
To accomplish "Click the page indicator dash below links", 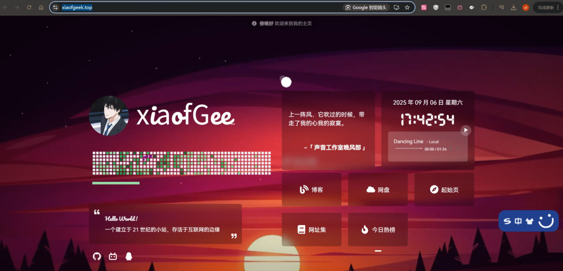I will 378,251.
